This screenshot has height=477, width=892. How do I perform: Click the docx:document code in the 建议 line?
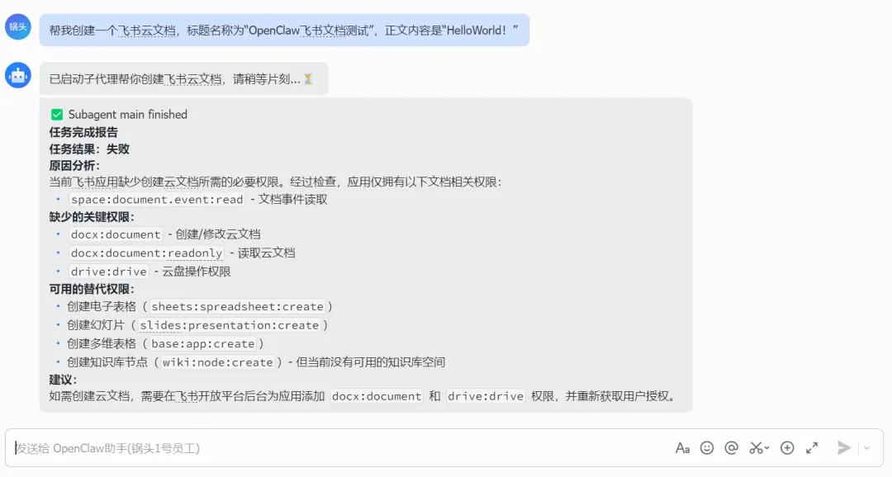[377, 396]
